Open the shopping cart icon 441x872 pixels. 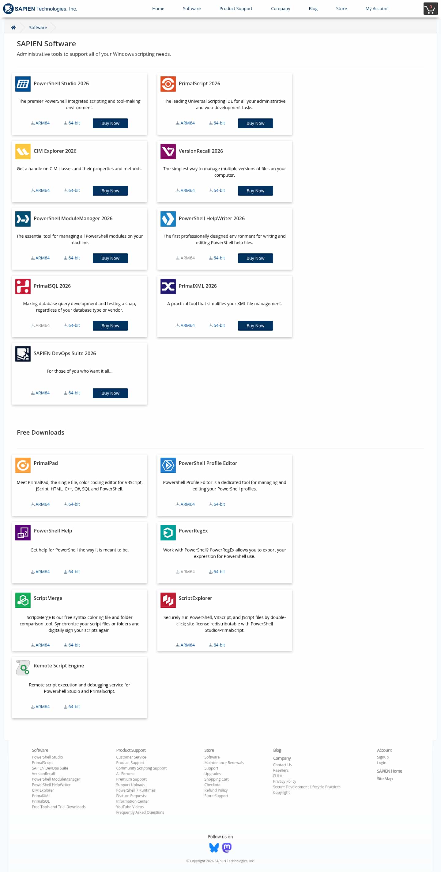point(430,9)
